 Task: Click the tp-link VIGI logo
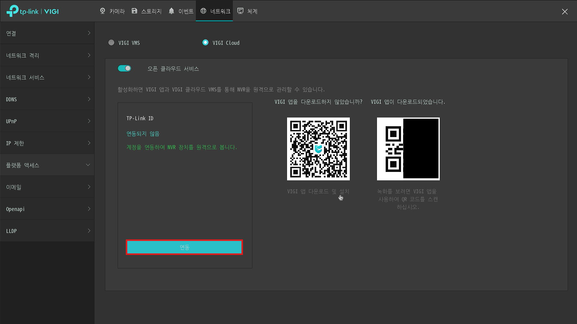pos(32,11)
